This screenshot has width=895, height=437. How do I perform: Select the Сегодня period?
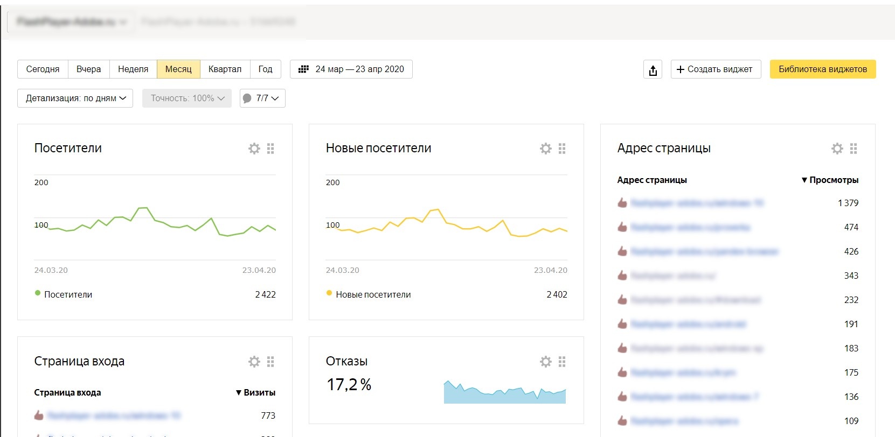(43, 69)
